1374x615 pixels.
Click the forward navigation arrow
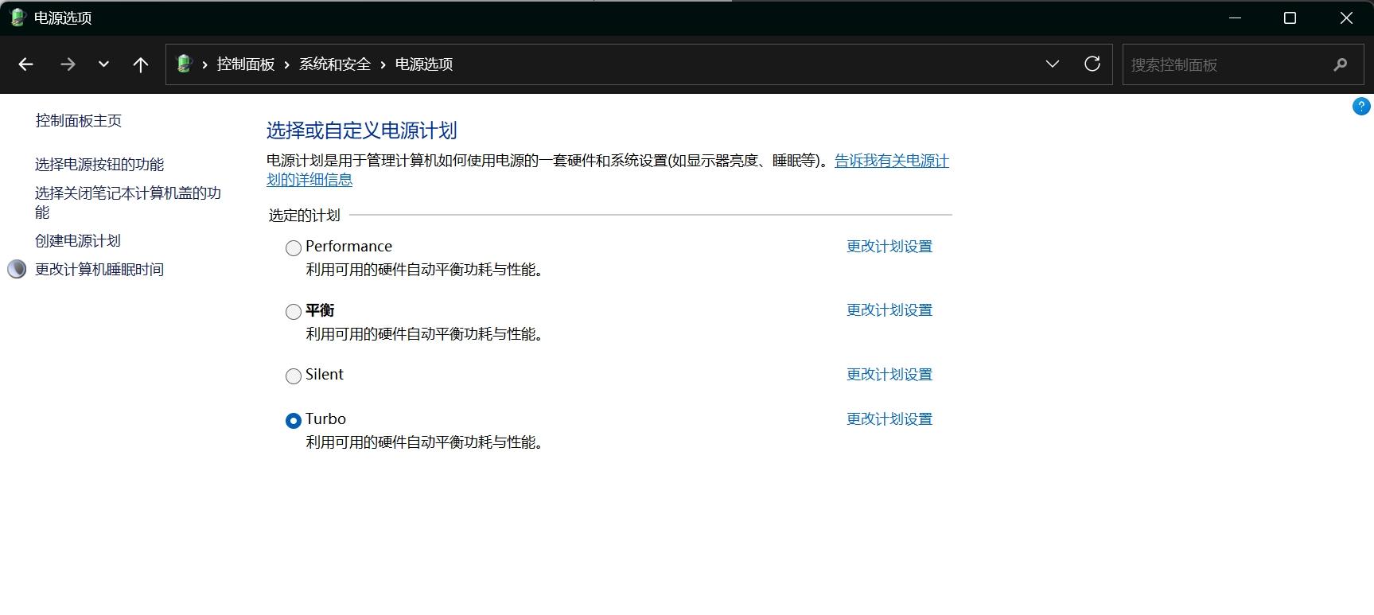click(68, 64)
